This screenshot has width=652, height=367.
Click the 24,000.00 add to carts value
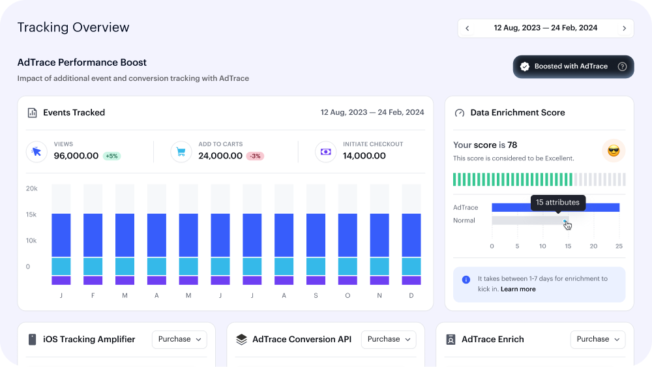point(220,156)
